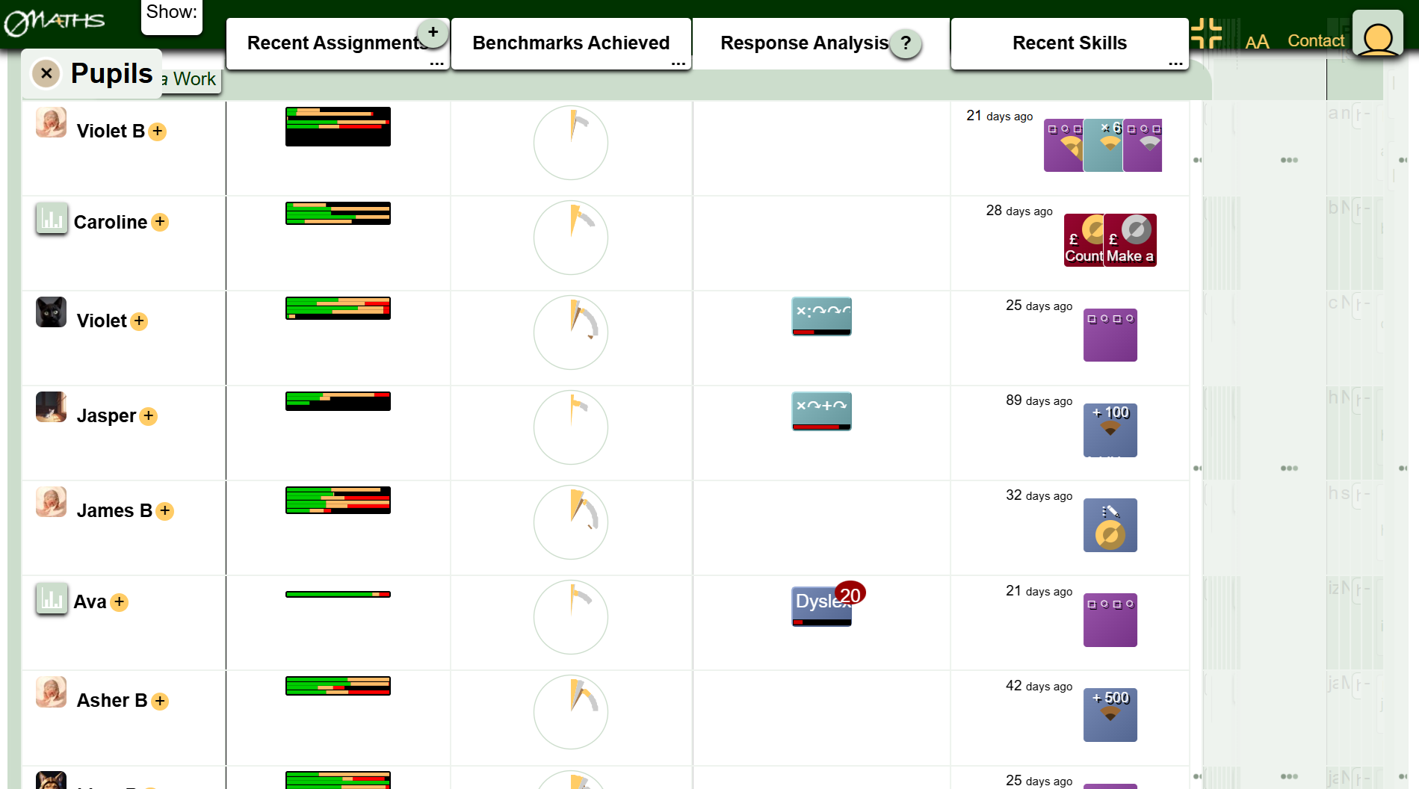Open Asher B's +500 skill tile
Screen dimensions: 1419x789
(x=1110, y=714)
